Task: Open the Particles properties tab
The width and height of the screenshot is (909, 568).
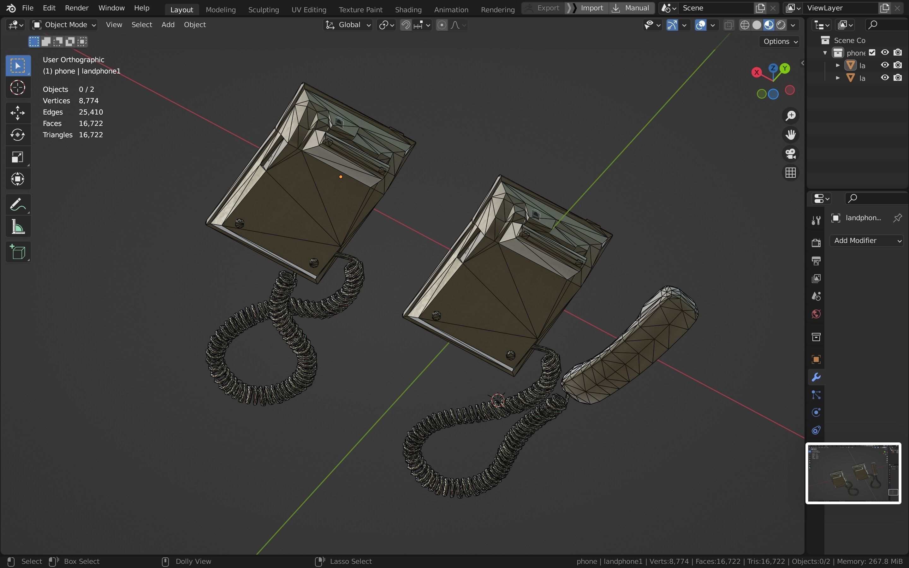Action: point(816,395)
